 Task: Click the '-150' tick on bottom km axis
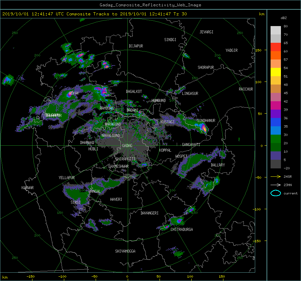(30, 277)
